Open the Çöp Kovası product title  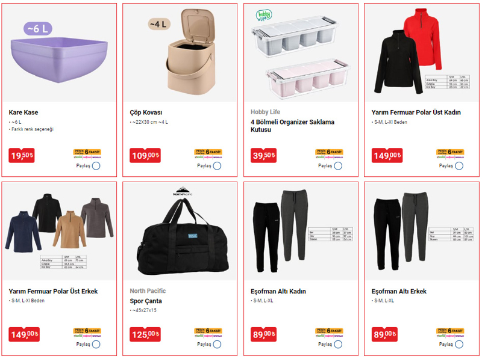146,112
